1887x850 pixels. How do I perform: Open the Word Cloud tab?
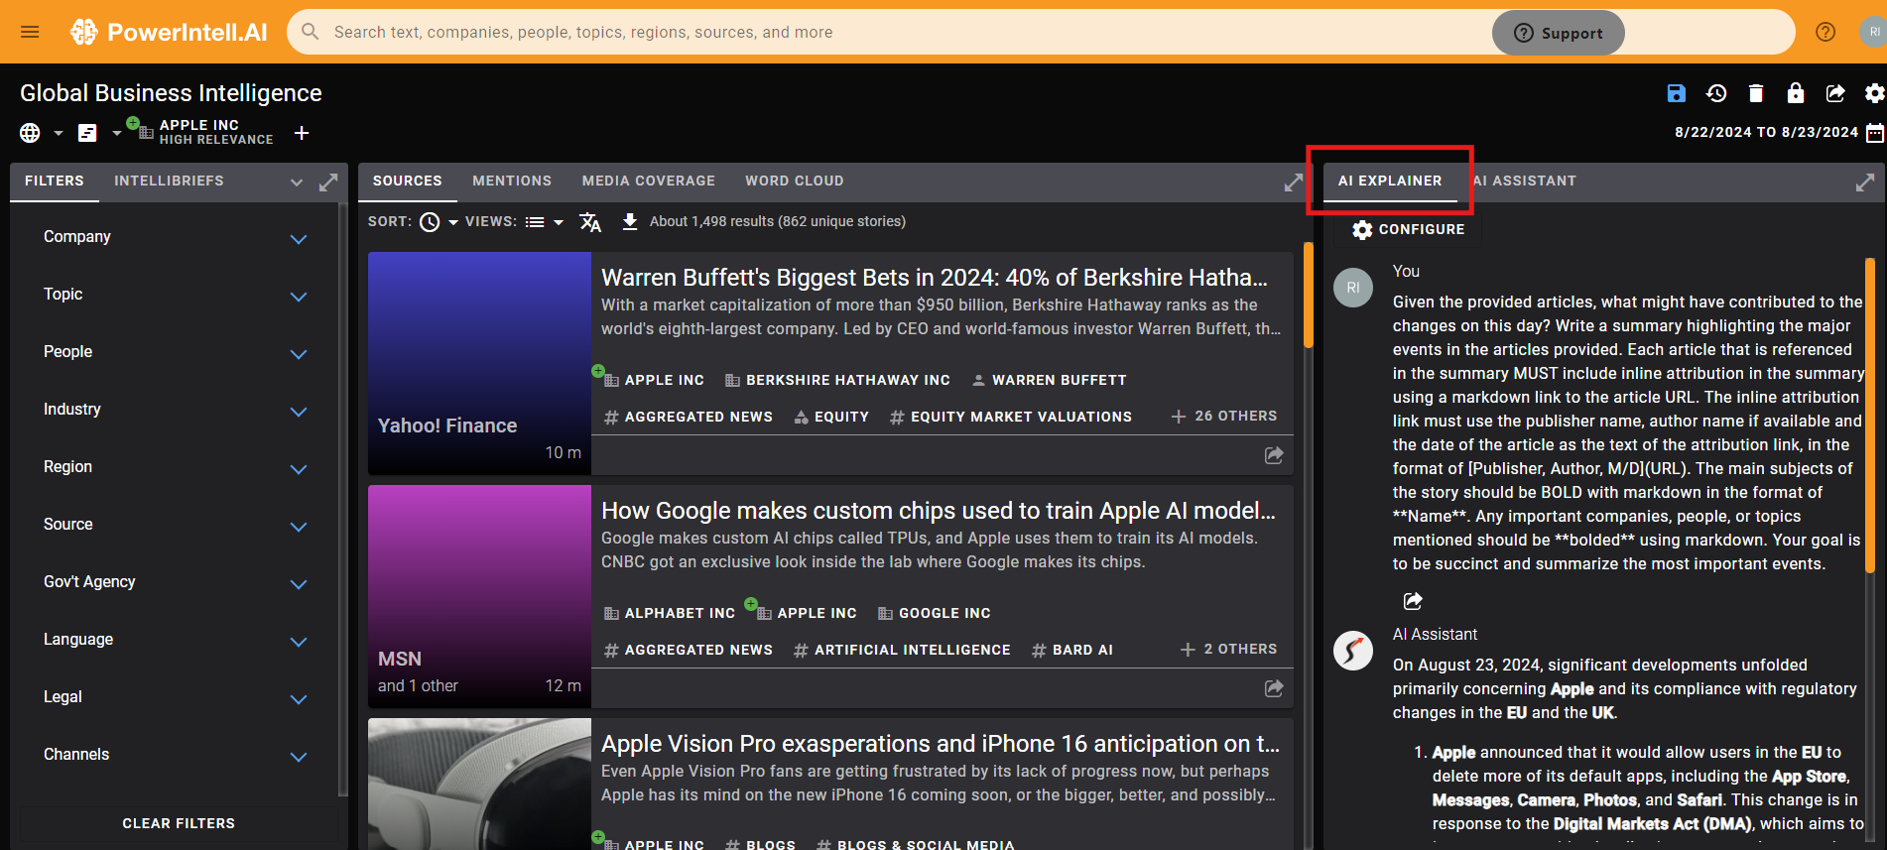coord(795,181)
